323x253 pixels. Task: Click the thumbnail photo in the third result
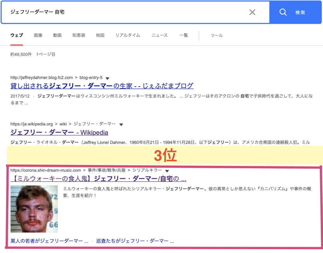click(x=34, y=209)
